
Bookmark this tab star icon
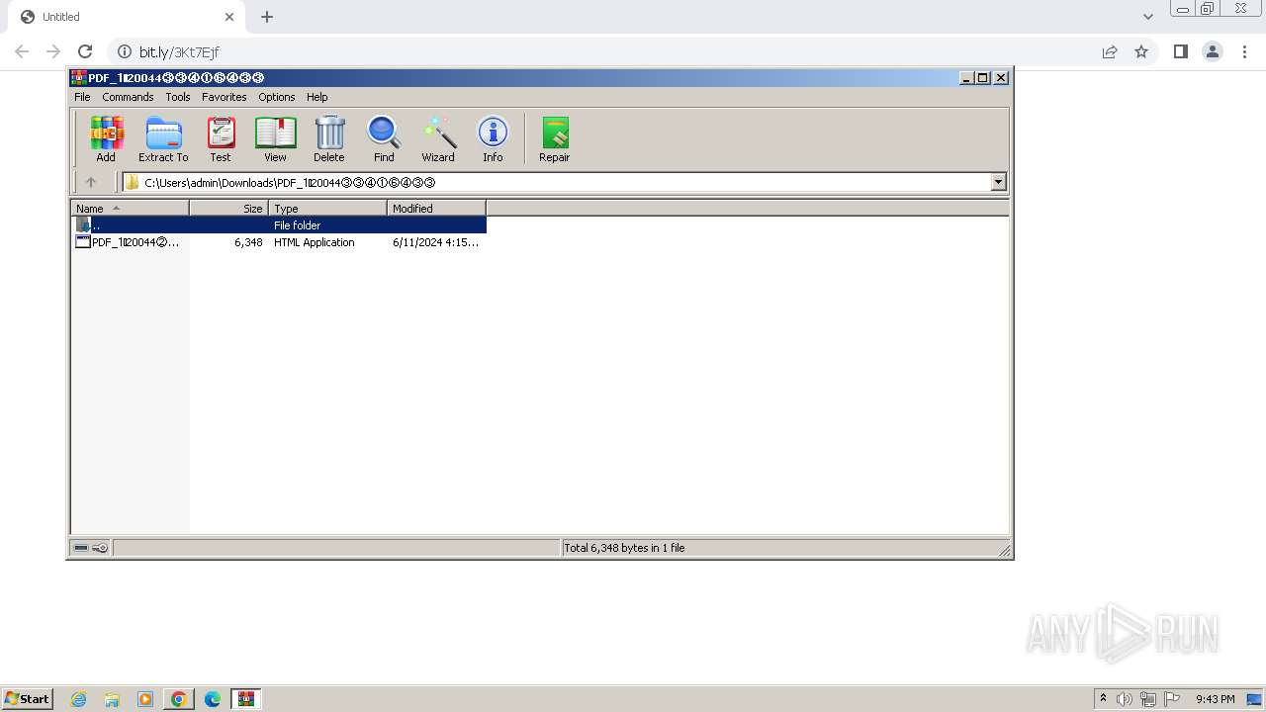(1141, 51)
